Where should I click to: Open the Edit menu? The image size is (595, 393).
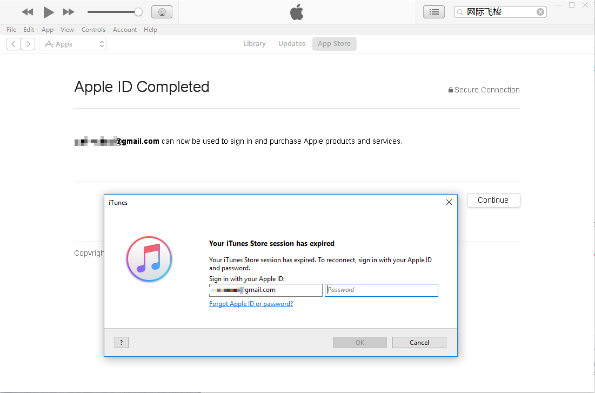(x=29, y=30)
